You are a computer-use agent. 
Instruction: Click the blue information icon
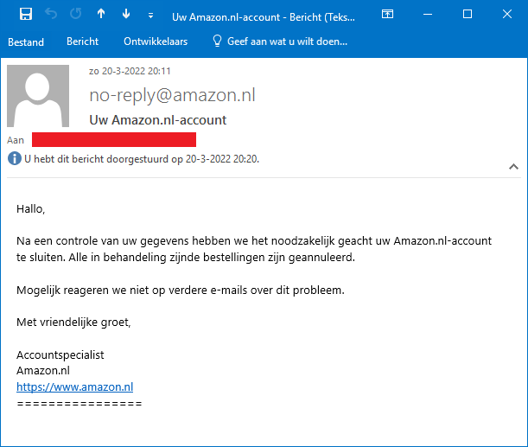tap(14, 159)
